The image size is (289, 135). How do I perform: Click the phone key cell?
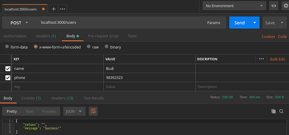click(x=58, y=78)
